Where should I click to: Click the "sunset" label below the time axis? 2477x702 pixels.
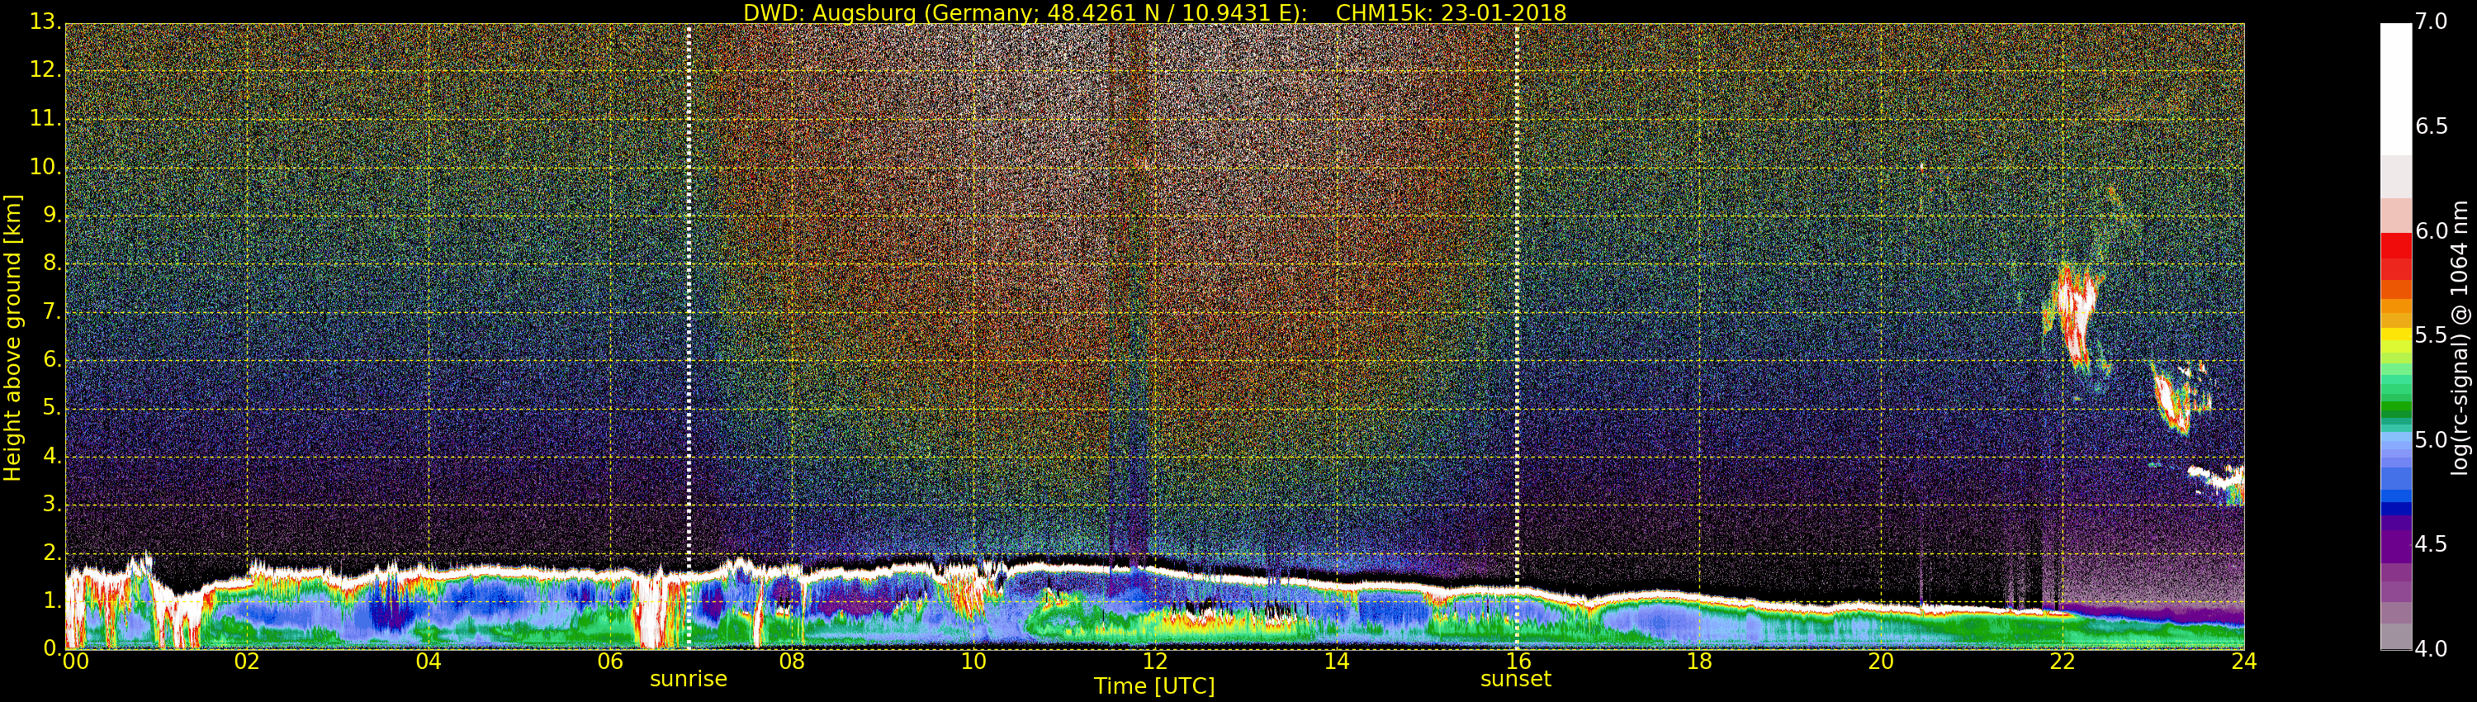[x=1515, y=679]
